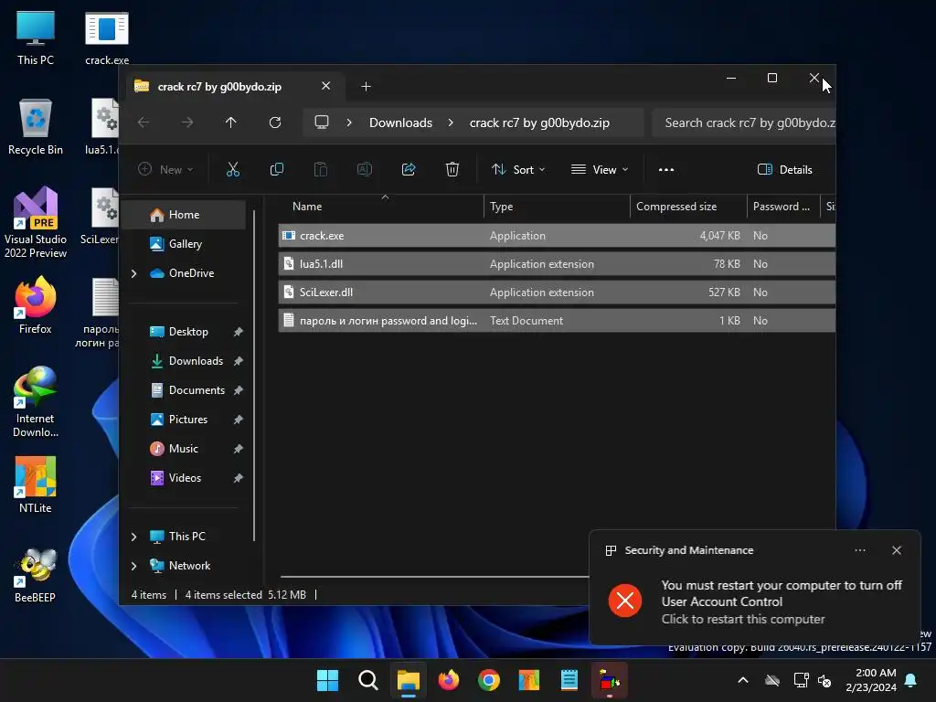This screenshot has height=702, width=936.
Task: Dismiss the Security and Maintenance notification
Action: 897,550
